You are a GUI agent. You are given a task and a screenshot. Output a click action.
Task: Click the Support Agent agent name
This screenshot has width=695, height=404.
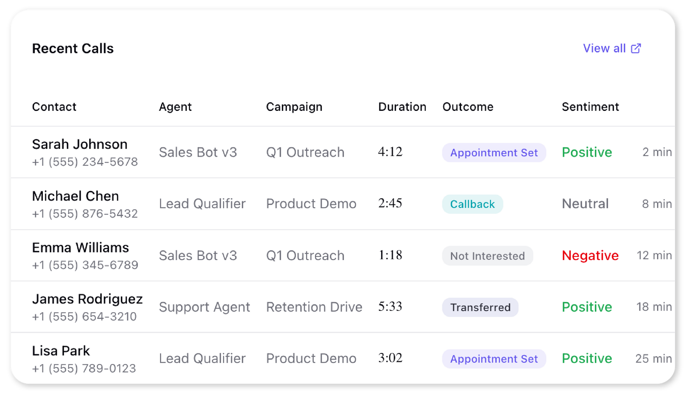point(204,307)
